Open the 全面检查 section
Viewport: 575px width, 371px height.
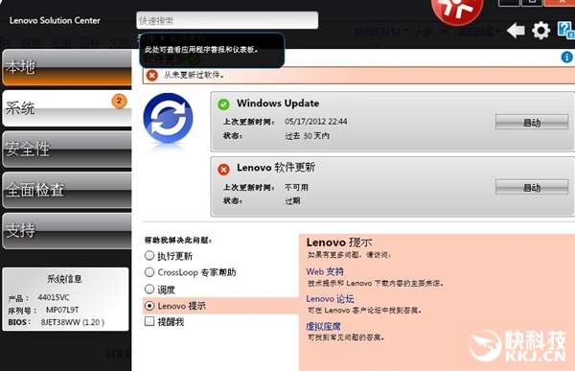pos(67,190)
